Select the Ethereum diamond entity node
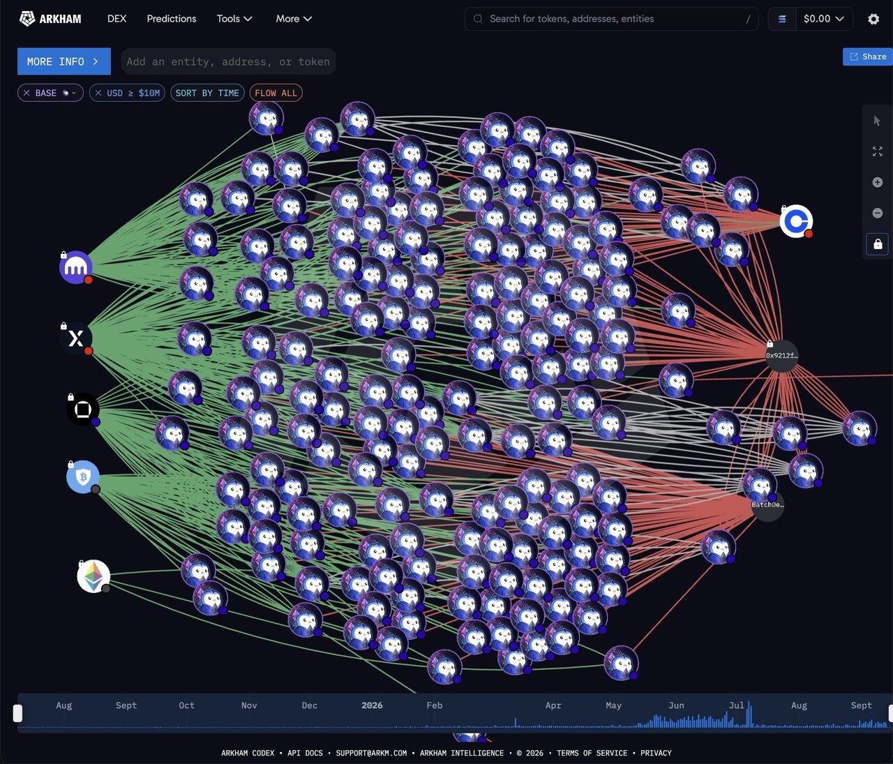 pos(93,576)
